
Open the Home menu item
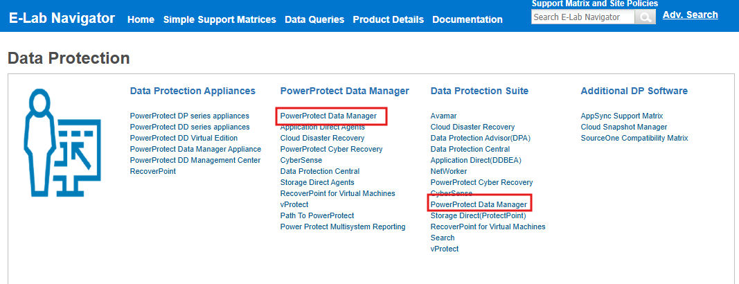tap(141, 19)
